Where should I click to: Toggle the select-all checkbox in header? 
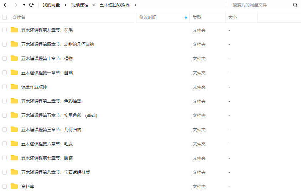tap(5, 17)
